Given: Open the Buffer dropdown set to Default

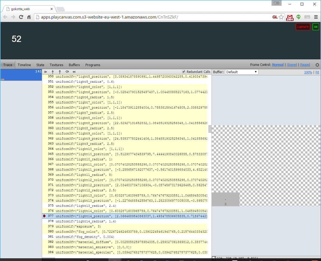Looking at the screenshot, I should 241,72.
